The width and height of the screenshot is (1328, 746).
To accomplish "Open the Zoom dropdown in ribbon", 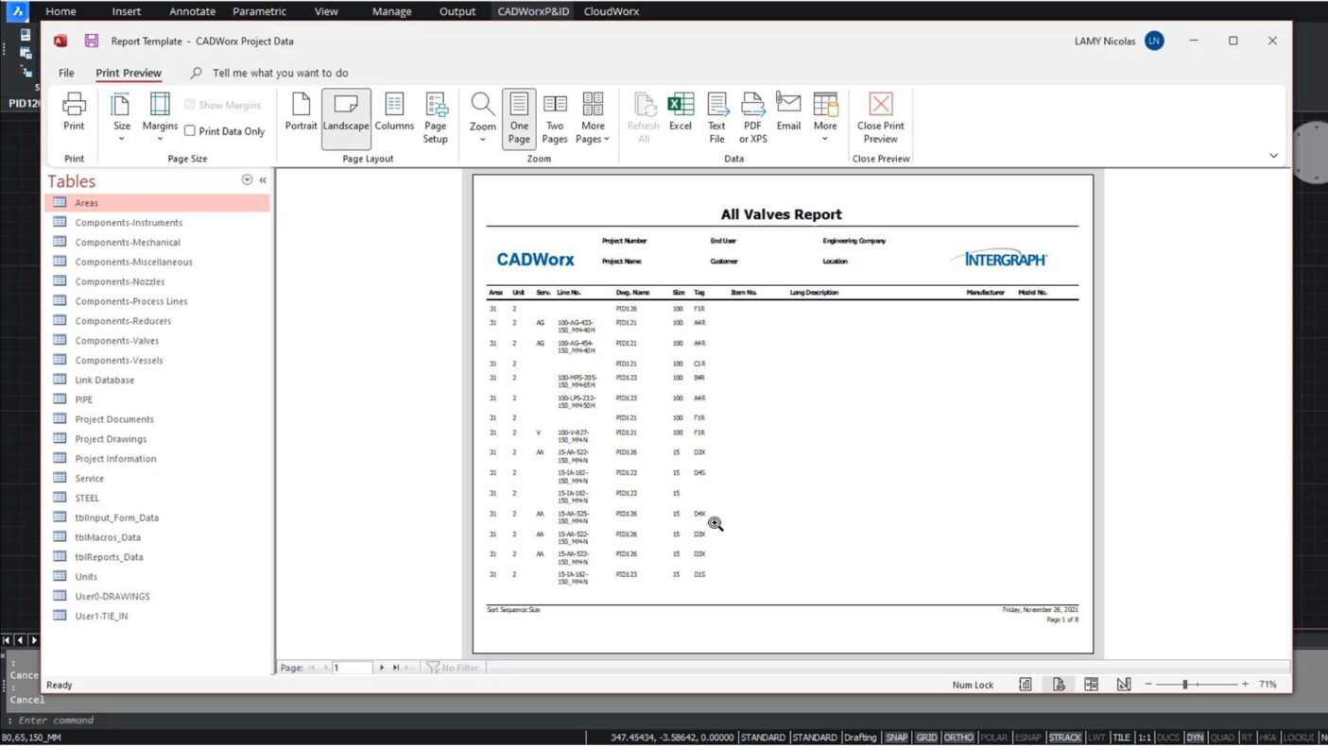I will click(x=483, y=117).
